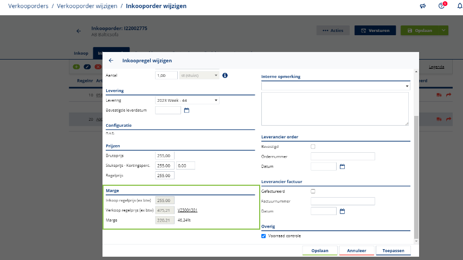The width and height of the screenshot is (463, 260).
Task: Expand the Interne opmerking dropdown
Action: coord(407,86)
